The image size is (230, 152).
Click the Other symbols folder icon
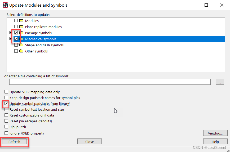tap(21, 51)
